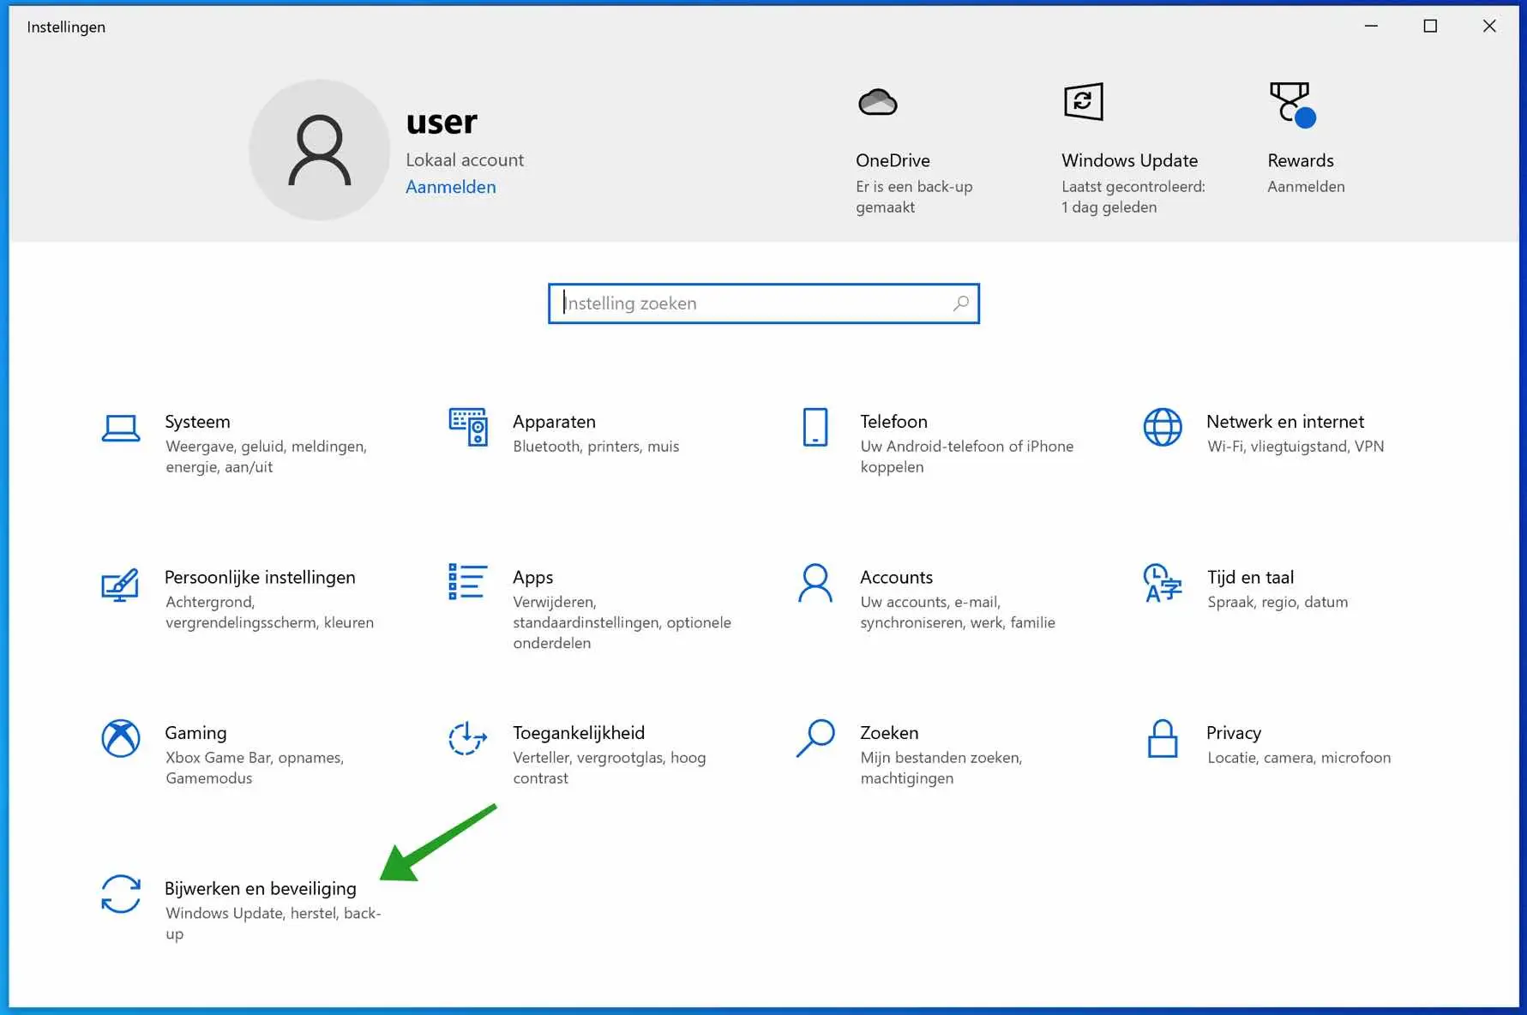Select the Bijwerken en beveiliging title
The height and width of the screenshot is (1015, 1527).
[x=261, y=889]
